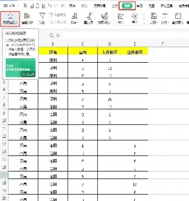Open the quick access toolbar customize dropdown
Image resolution: width=189 pixels, height=201 pixels.
click(62, 6)
